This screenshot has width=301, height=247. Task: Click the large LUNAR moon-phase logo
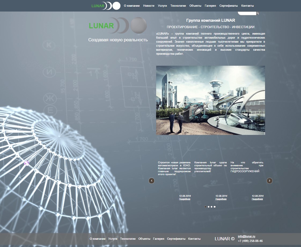click(118, 25)
